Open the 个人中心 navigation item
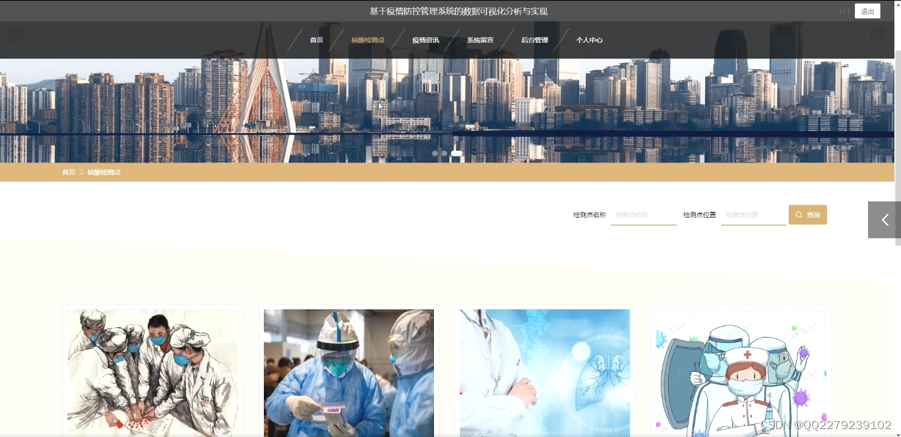Viewport: 901px width, 437px height. 589,39
